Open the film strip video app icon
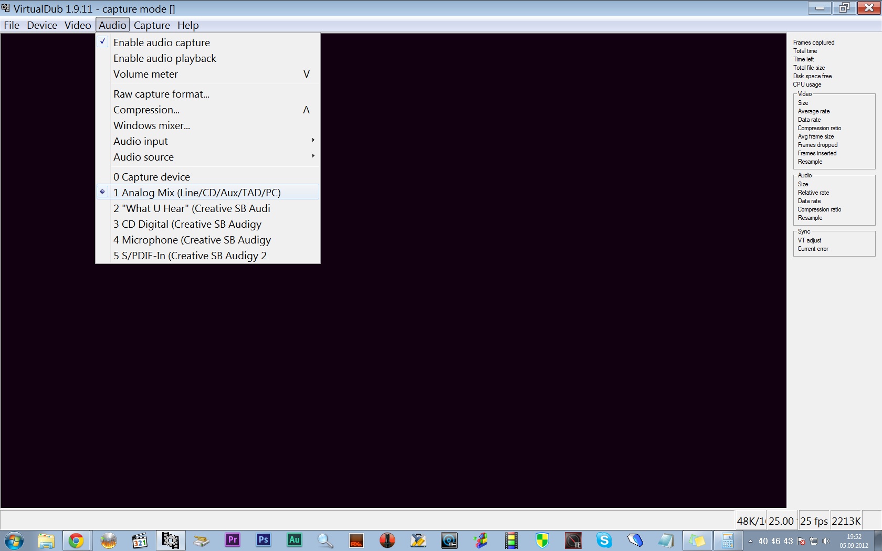Image resolution: width=882 pixels, height=551 pixels. click(511, 541)
